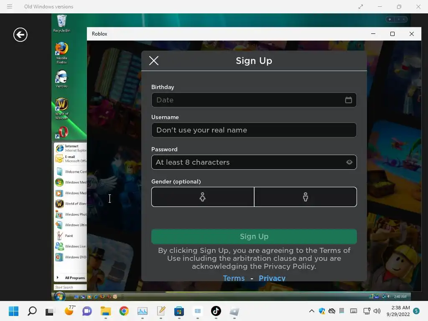Viewport: 428px width, 321px height.
Task: Select Windows Live entry in start menu
Action: (71, 246)
